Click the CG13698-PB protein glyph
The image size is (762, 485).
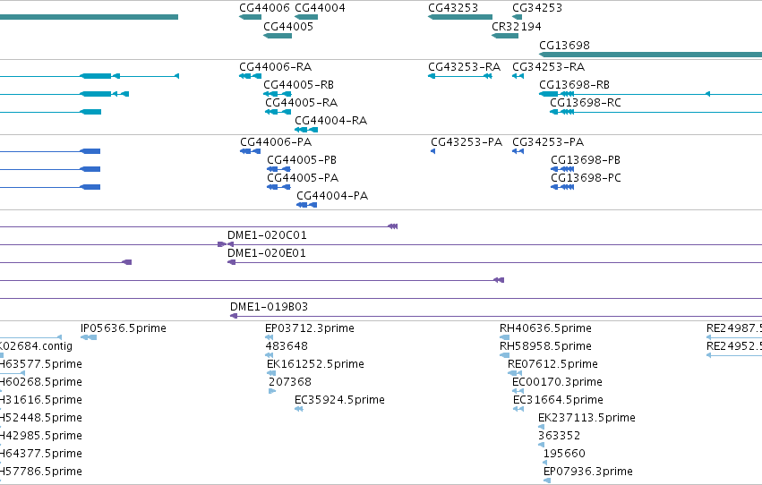(562, 169)
